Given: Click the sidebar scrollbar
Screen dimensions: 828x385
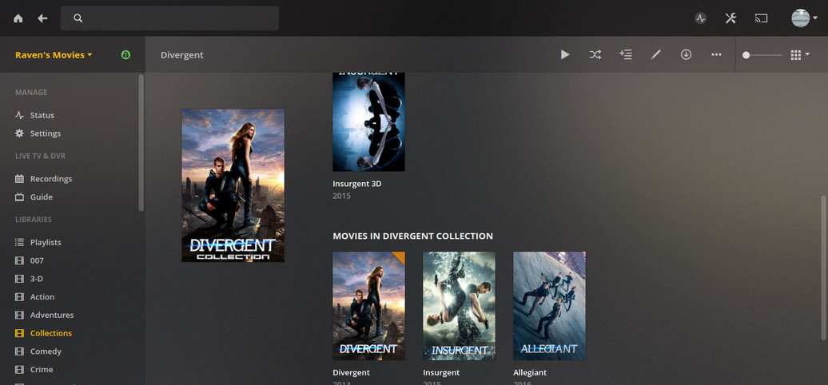Looking at the screenshot, I should tap(141, 142).
